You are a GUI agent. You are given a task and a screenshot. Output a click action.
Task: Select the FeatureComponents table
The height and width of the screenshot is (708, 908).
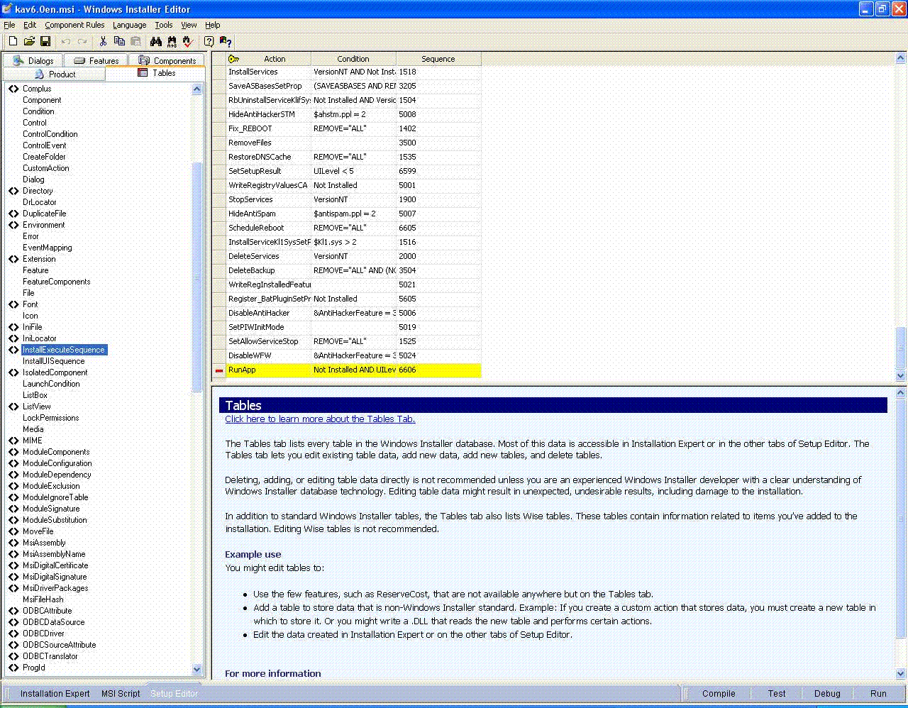(x=57, y=282)
